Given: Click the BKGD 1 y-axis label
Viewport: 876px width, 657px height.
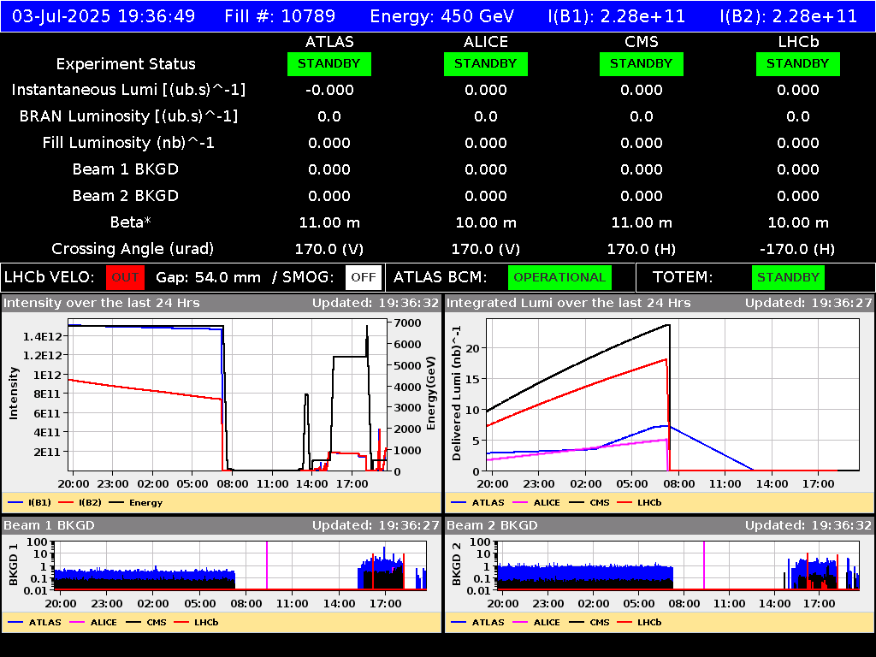Looking at the screenshot, I should click(14, 565).
